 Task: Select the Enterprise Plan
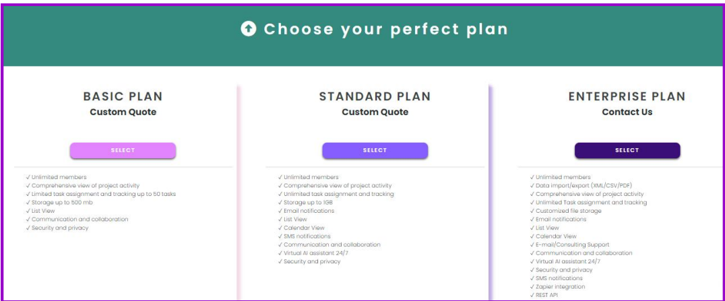tap(627, 150)
